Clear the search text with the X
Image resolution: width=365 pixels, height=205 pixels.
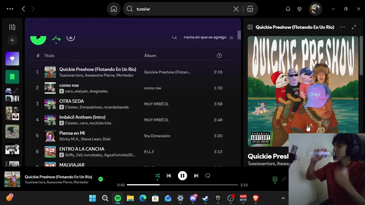[x=236, y=9]
